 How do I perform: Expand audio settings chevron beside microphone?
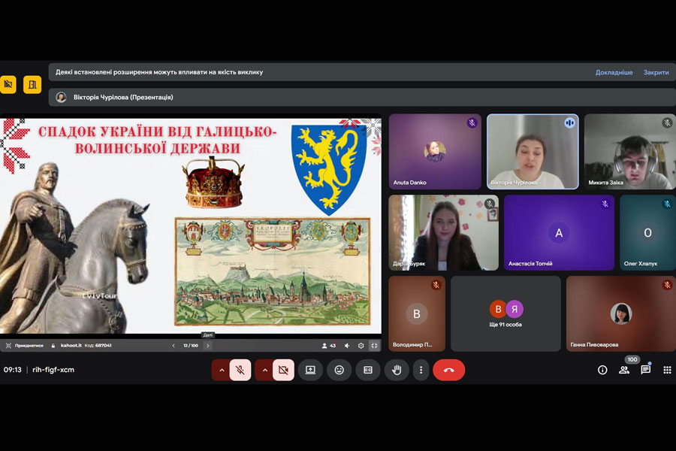[x=222, y=370]
